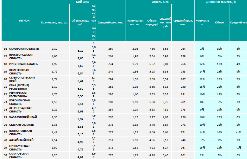247x159 pixels.
Task: Click May quantity 1,92 in Иркутская row
Action: point(54,64)
